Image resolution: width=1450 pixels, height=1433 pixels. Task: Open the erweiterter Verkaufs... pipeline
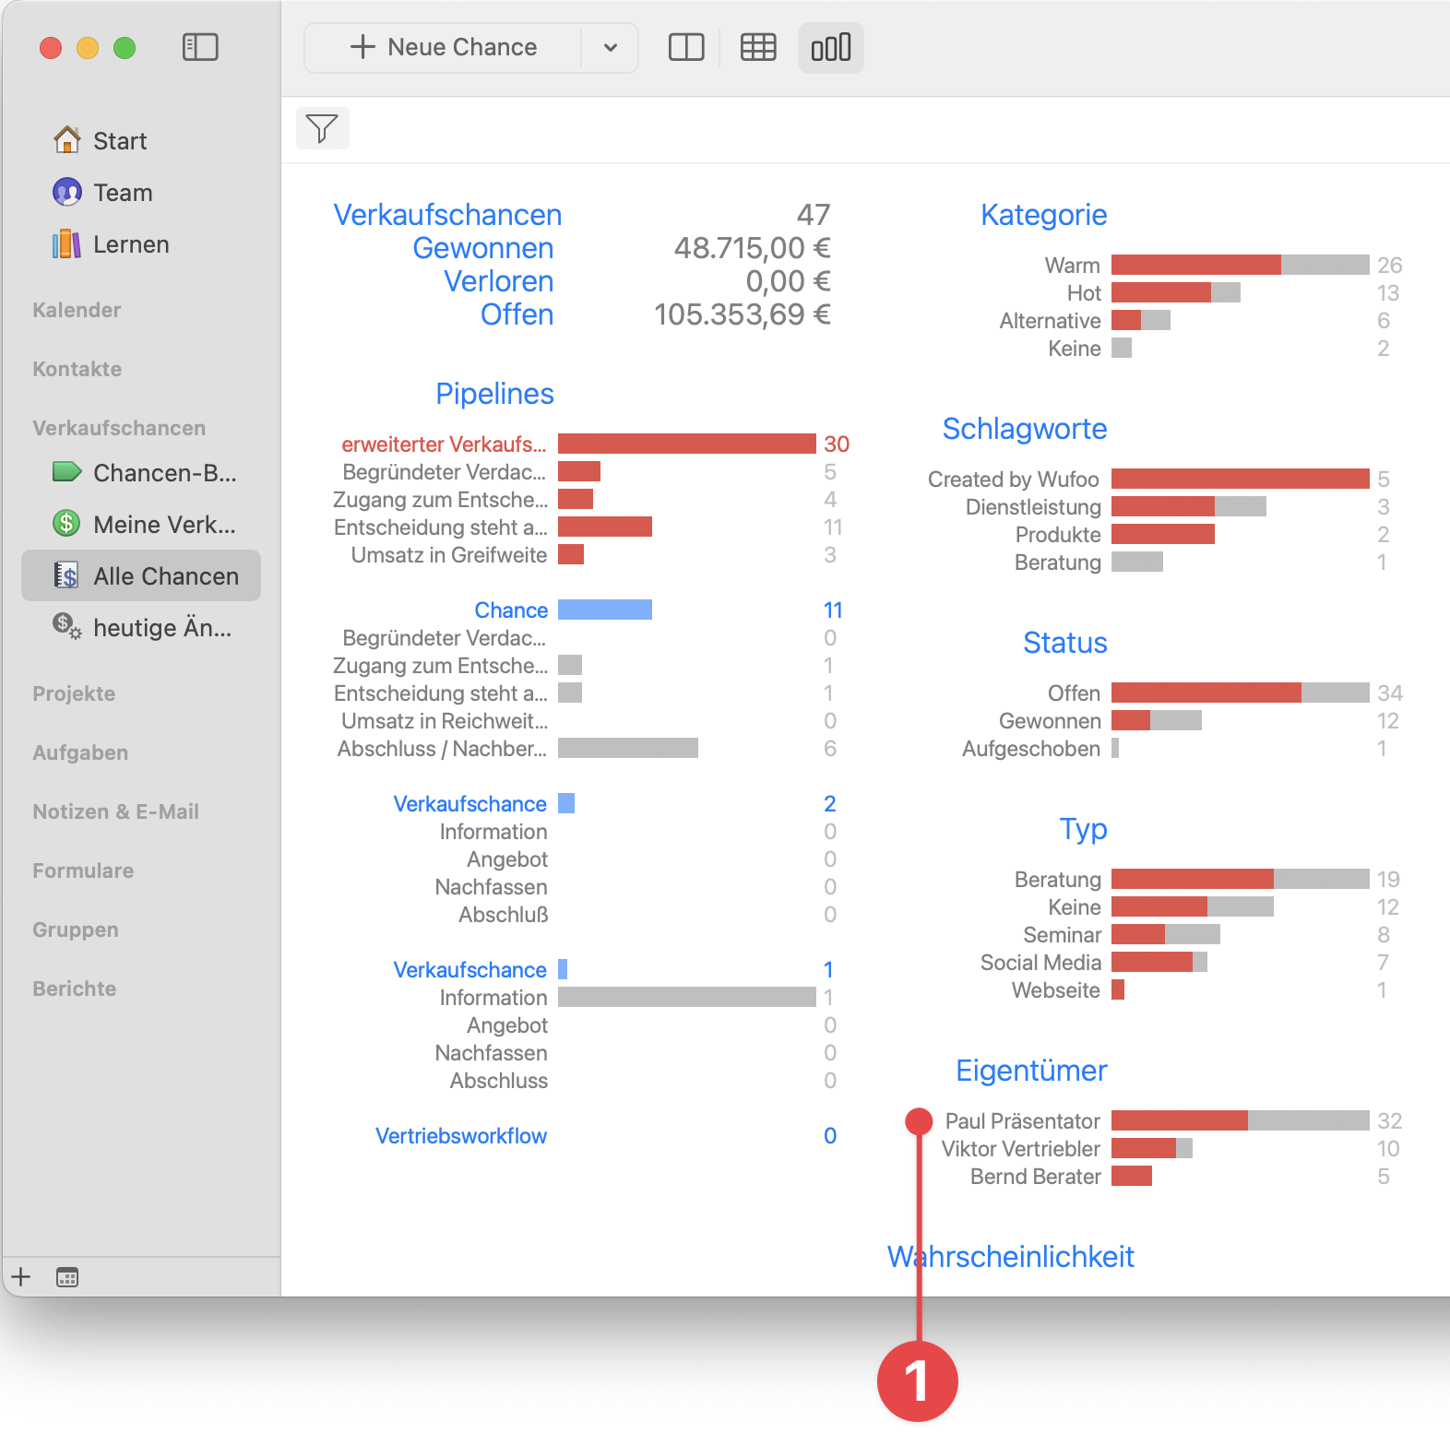(x=444, y=444)
